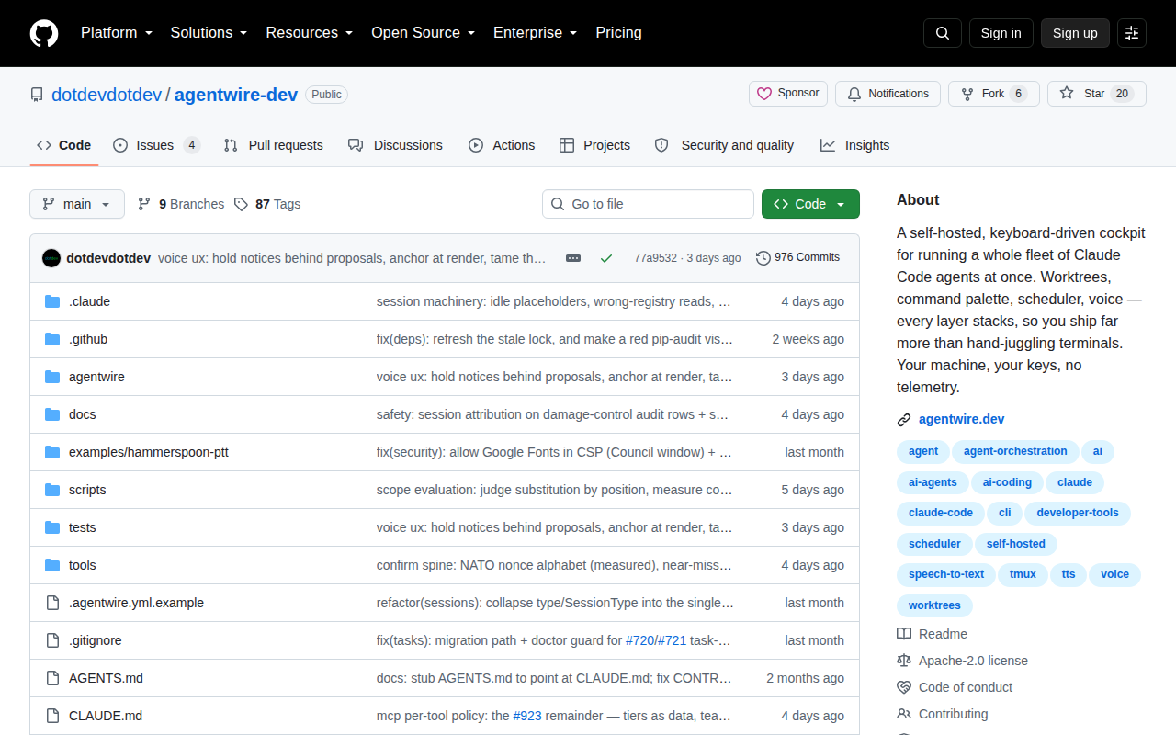The image size is (1176, 735).
Task: Open the dotdevdotdev owner link
Action: pos(107,95)
